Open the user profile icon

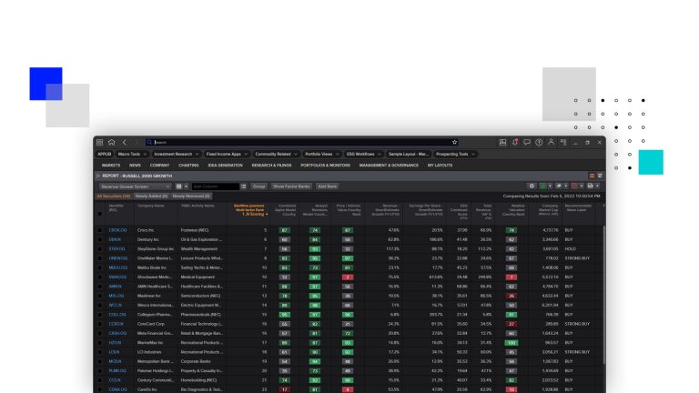(x=552, y=142)
